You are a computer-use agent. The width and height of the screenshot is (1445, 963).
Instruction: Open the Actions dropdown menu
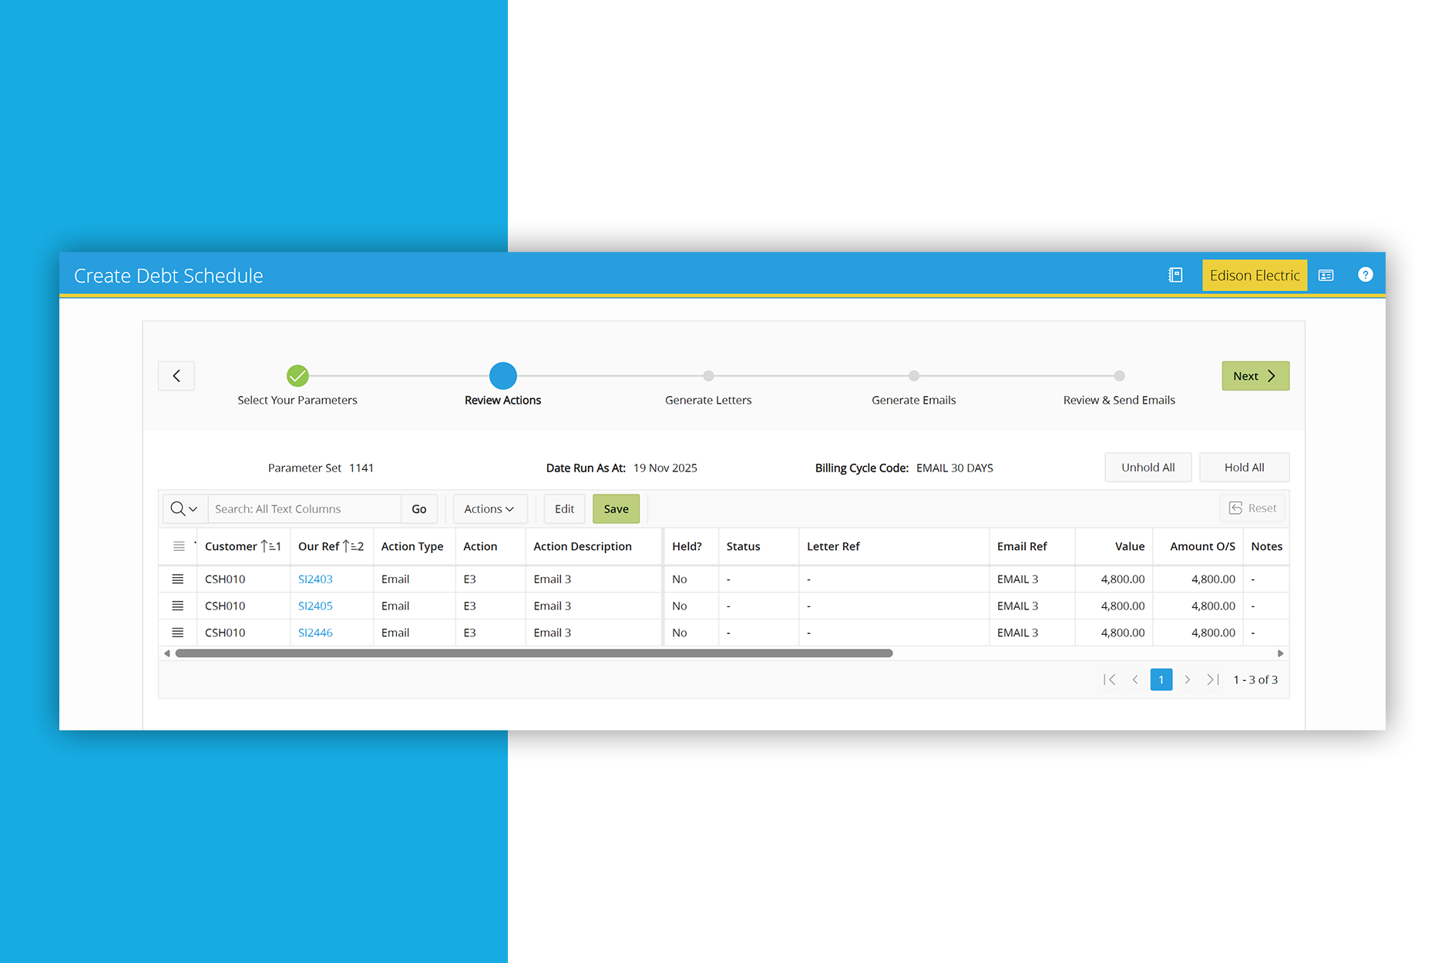[489, 509]
